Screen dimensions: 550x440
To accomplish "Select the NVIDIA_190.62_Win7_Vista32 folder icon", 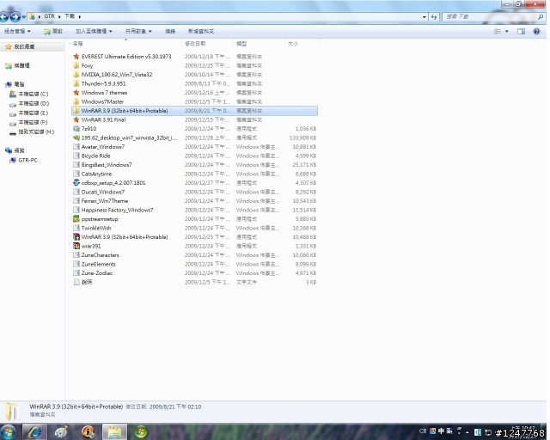I will point(76,75).
